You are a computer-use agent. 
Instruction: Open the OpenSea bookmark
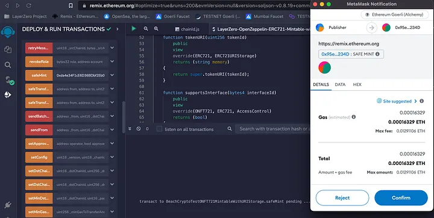[127, 16]
